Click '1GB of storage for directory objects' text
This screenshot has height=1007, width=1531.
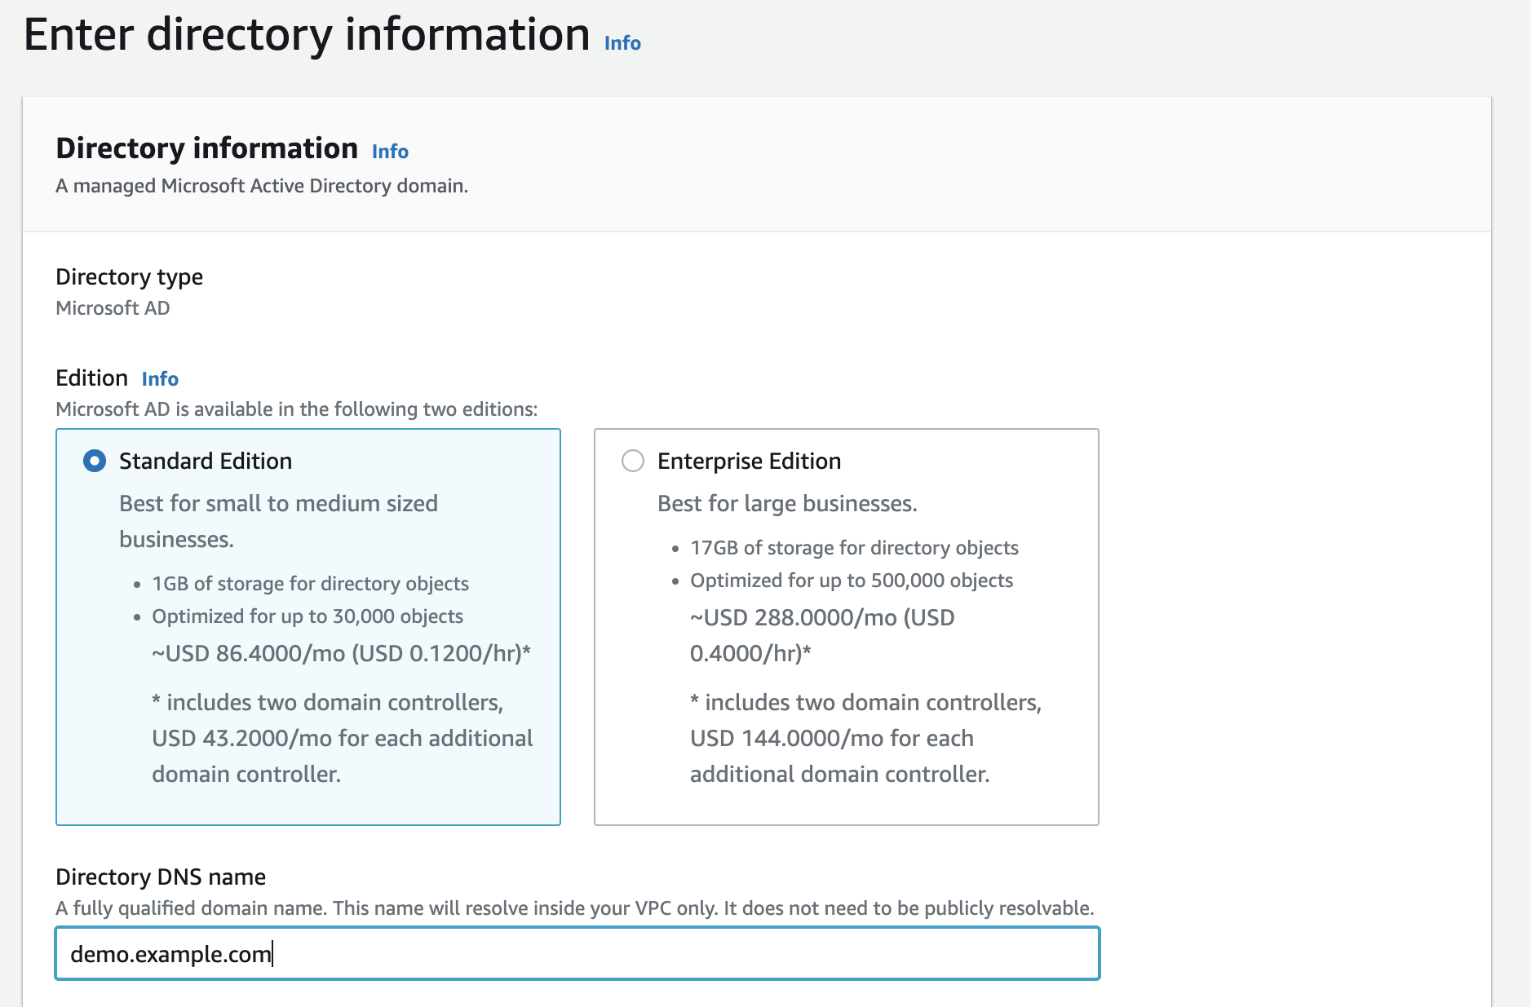[310, 584]
